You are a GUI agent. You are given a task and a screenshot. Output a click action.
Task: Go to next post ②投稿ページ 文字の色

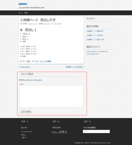(x=74, y=67)
